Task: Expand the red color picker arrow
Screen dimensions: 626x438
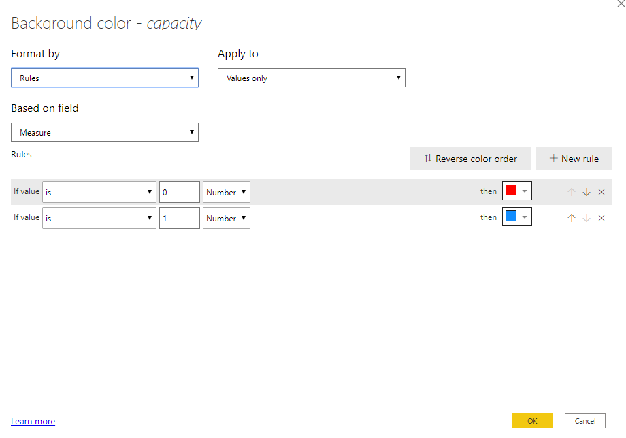Action: [525, 191]
